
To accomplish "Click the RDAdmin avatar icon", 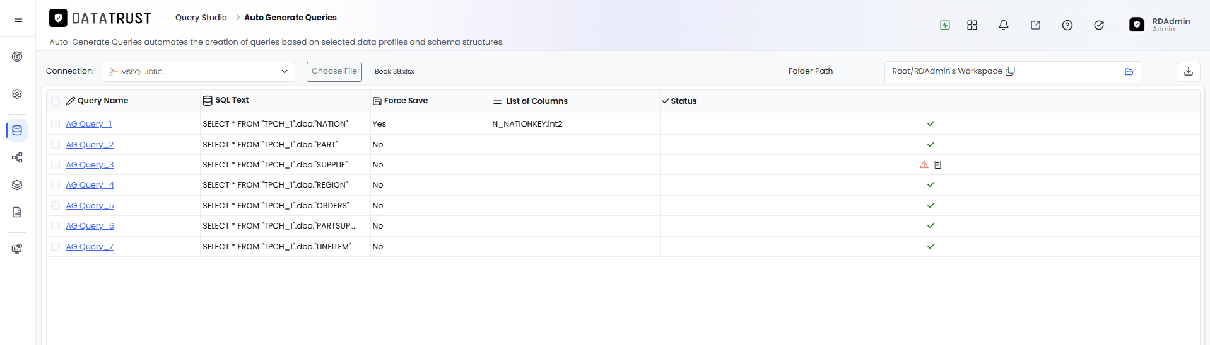I will click(1137, 25).
